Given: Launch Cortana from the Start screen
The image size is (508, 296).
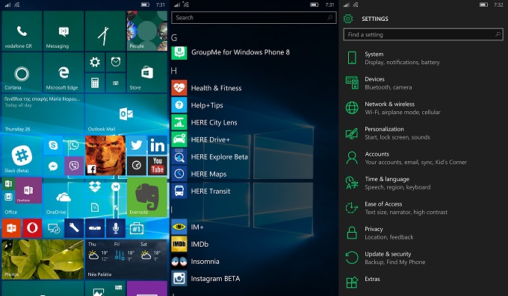Looking at the screenshot, I should coord(22,72).
